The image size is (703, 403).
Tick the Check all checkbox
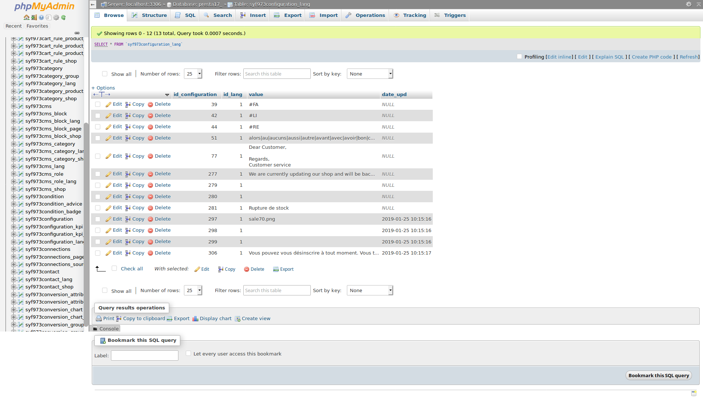tap(114, 268)
